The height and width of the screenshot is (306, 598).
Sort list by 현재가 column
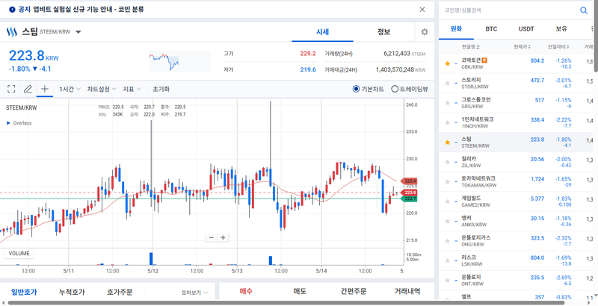[522, 47]
